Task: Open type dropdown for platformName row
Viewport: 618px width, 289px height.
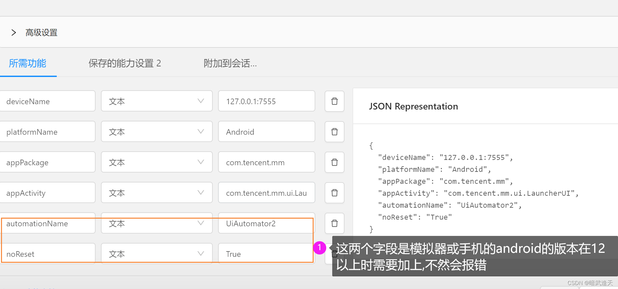Action: point(157,132)
